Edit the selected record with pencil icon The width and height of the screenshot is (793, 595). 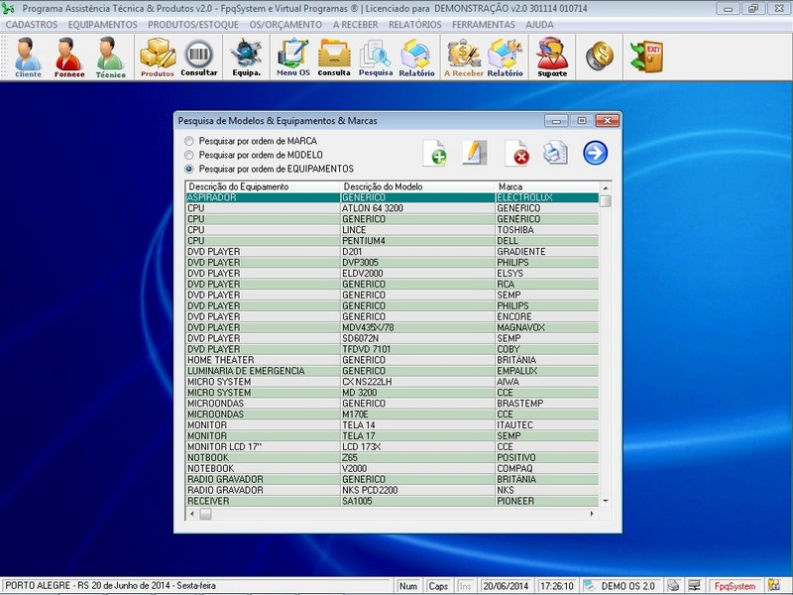475,153
